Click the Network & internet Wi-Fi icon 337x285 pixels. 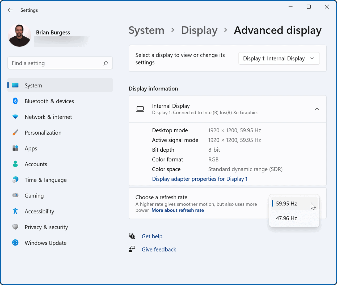15,117
